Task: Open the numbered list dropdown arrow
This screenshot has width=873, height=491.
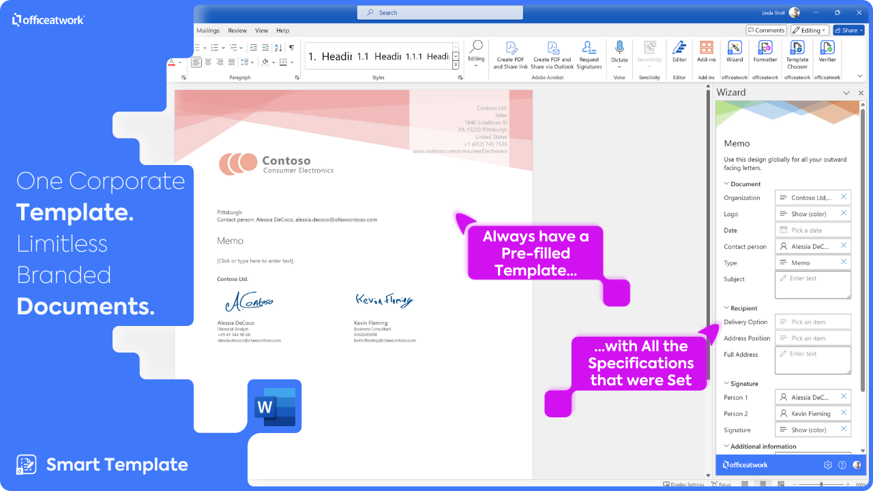Action: click(224, 48)
